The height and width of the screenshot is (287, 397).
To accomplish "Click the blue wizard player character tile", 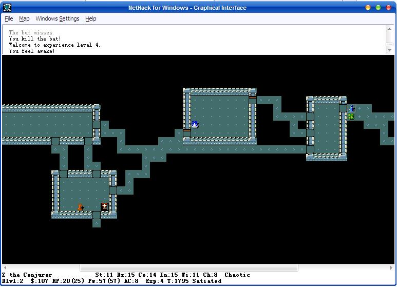I will [351, 108].
